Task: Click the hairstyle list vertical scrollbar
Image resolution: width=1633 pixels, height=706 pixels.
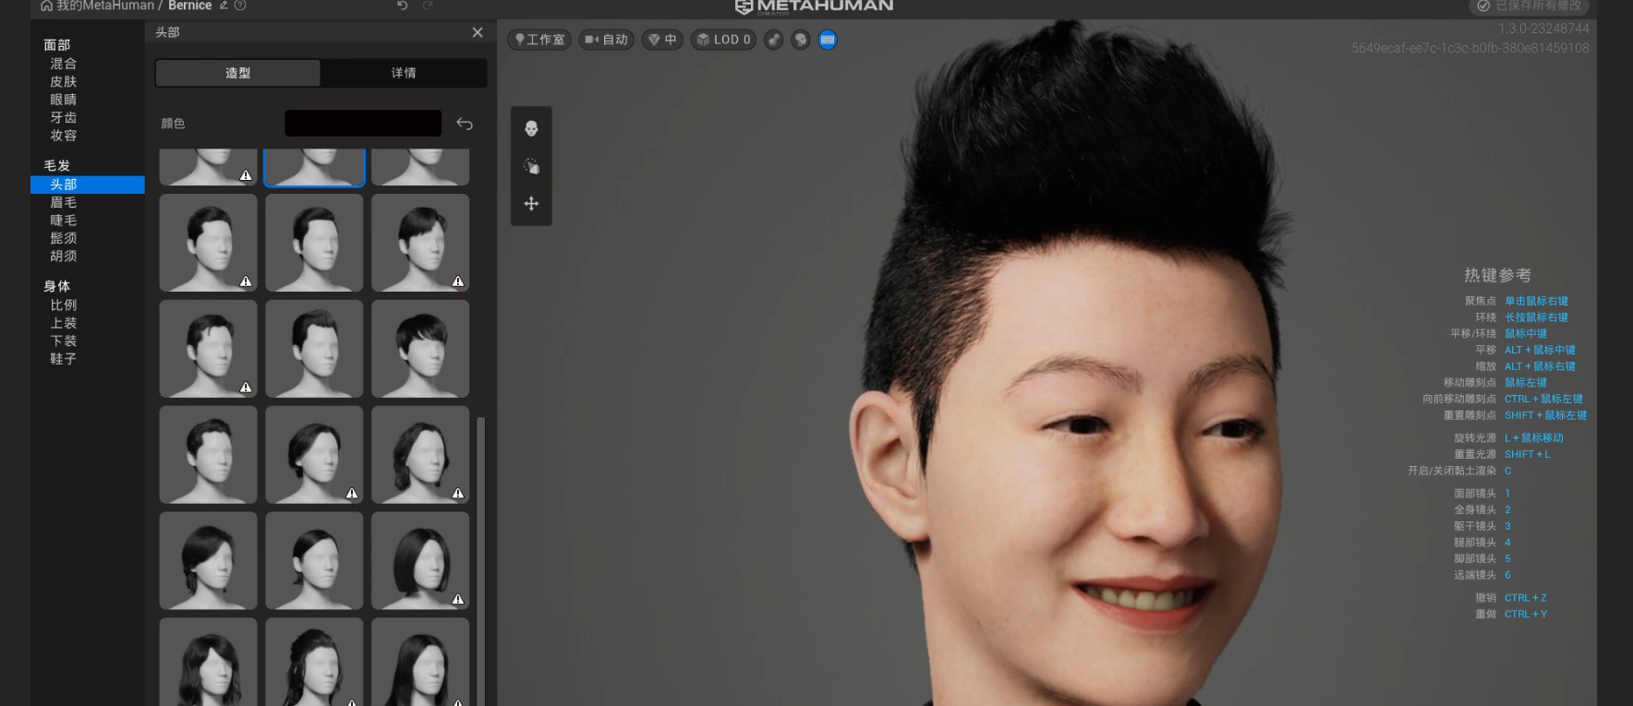Action: point(480,561)
